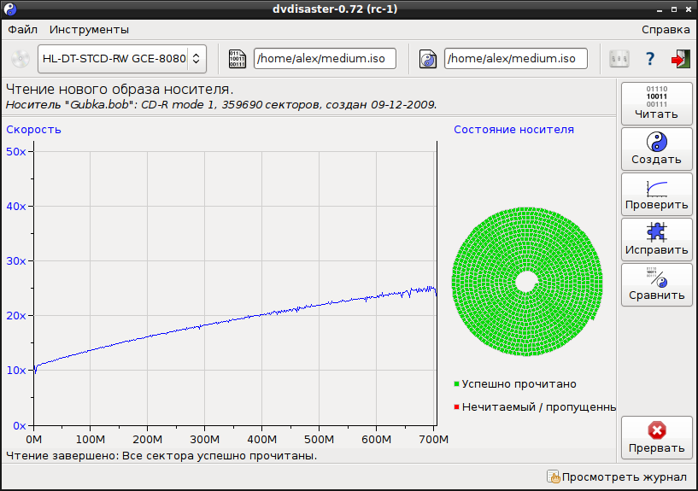Click the status text Чтение завершено
The image size is (698, 491).
(x=161, y=456)
